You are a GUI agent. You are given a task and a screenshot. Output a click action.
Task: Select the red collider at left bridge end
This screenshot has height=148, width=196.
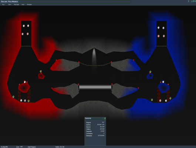pos(79,62)
